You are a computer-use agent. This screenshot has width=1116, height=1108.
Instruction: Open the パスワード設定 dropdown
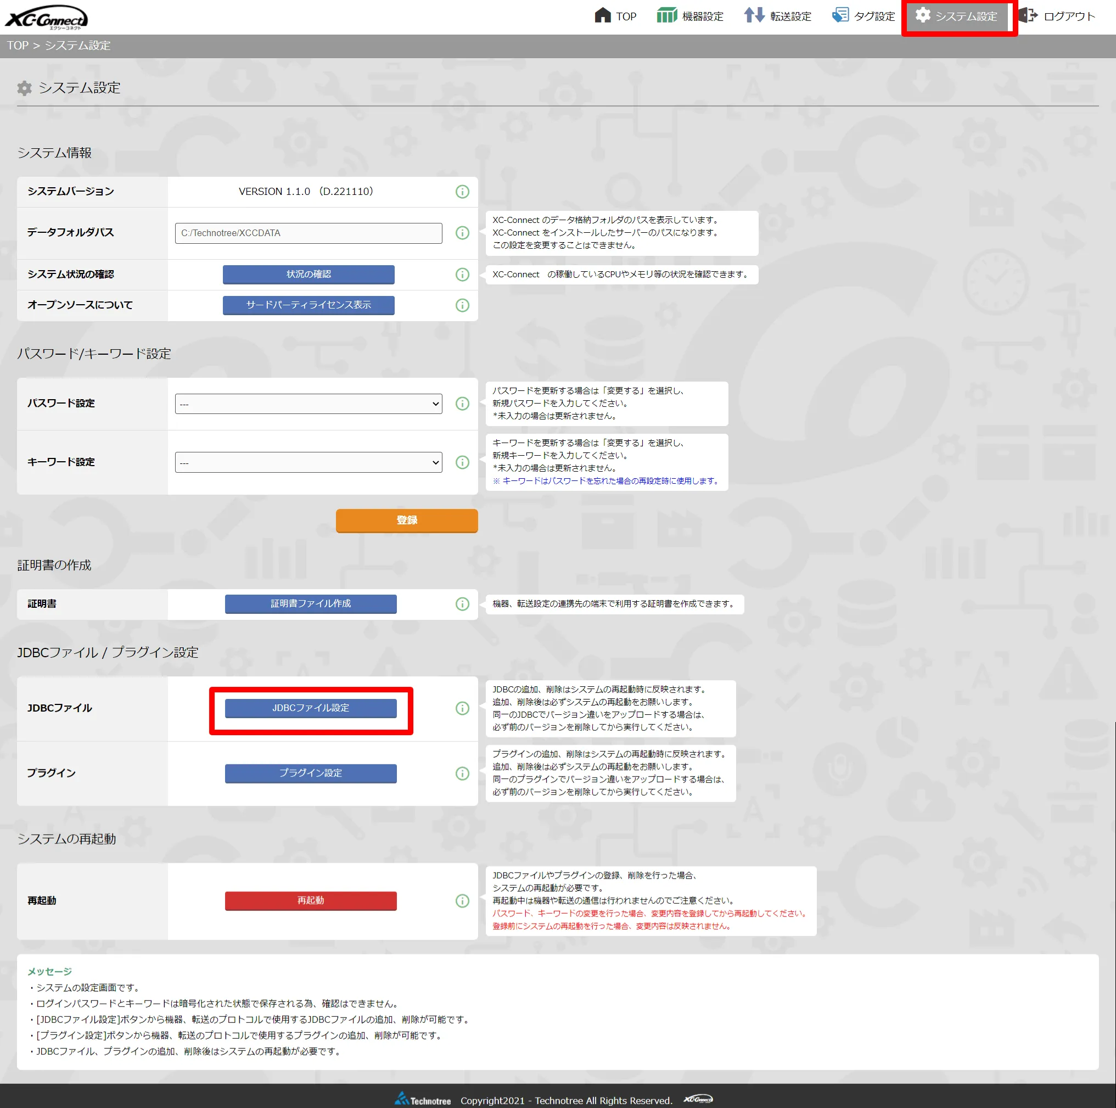(x=307, y=403)
